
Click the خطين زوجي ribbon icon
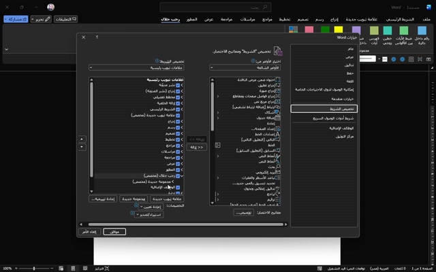tap(388, 38)
